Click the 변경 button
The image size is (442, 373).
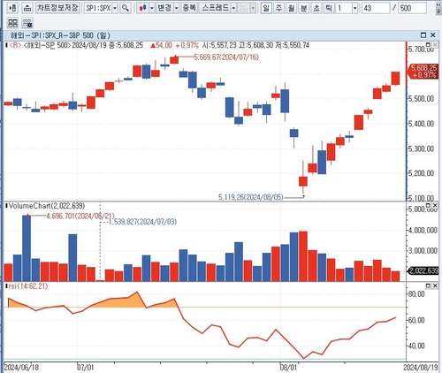(x=164, y=8)
